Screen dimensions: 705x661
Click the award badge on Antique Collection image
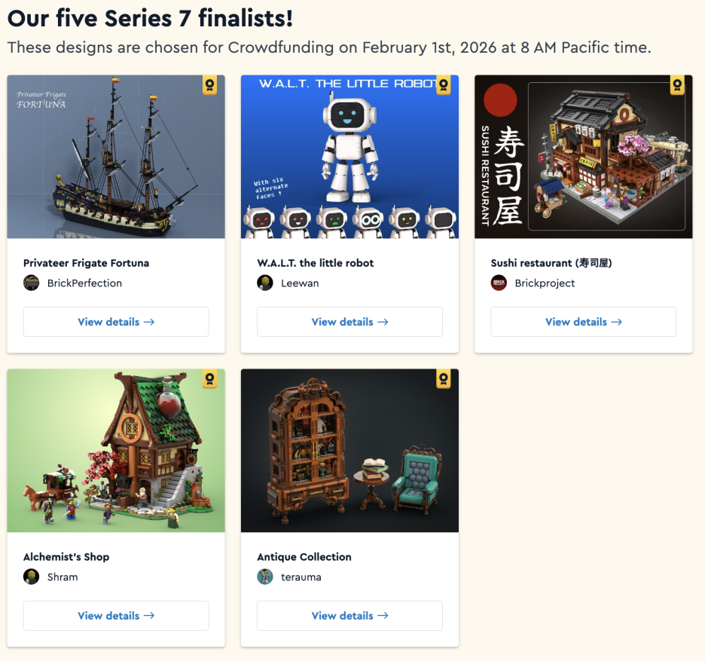tap(444, 379)
